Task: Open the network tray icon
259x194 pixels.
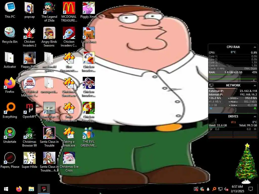Action: pos(220,189)
